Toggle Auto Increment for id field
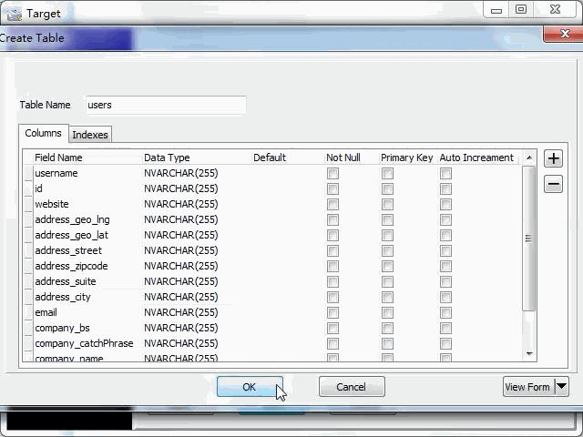 point(446,189)
